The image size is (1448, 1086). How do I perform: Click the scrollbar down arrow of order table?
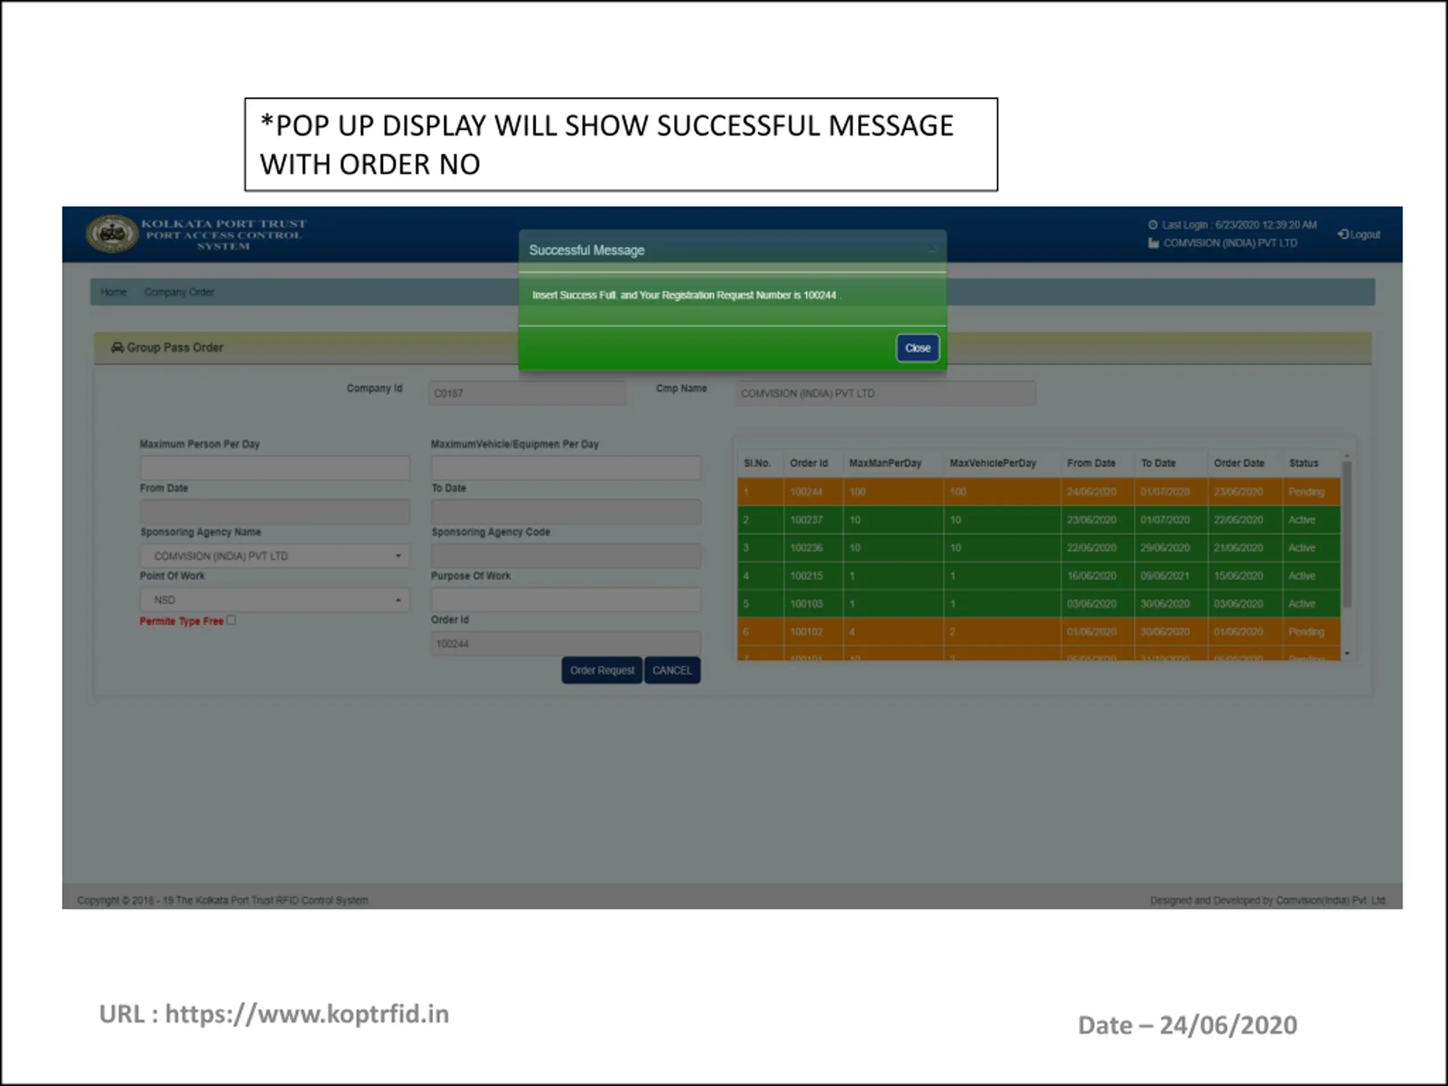click(1347, 653)
